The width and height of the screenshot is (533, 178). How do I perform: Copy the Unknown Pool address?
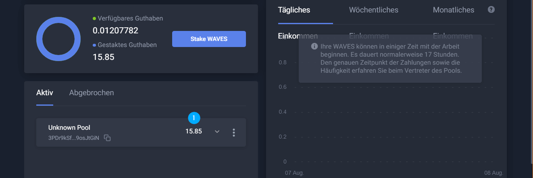[x=107, y=138]
